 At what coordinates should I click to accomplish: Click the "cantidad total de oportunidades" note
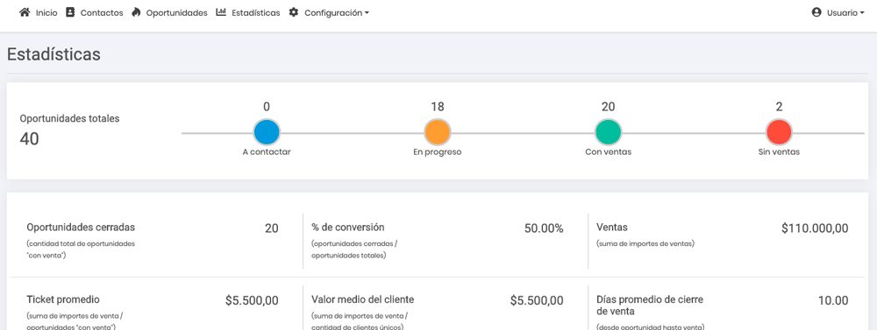coord(81,249)
